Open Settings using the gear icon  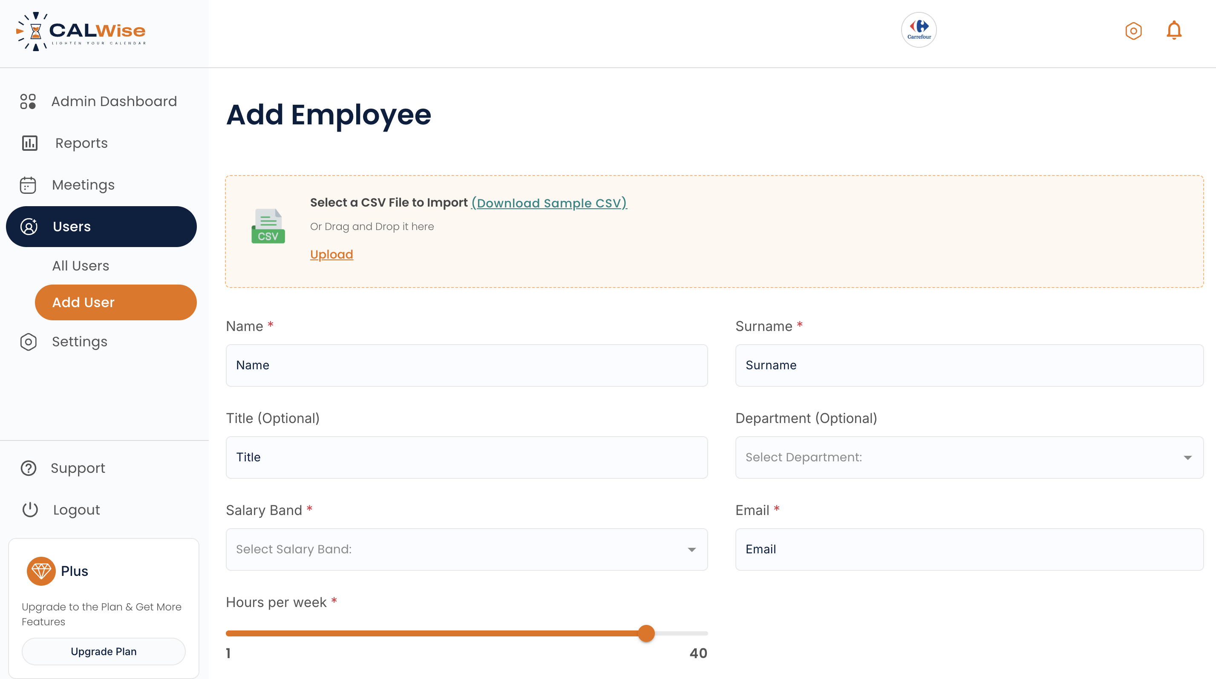pyautogui.click(x=28, y=342)
